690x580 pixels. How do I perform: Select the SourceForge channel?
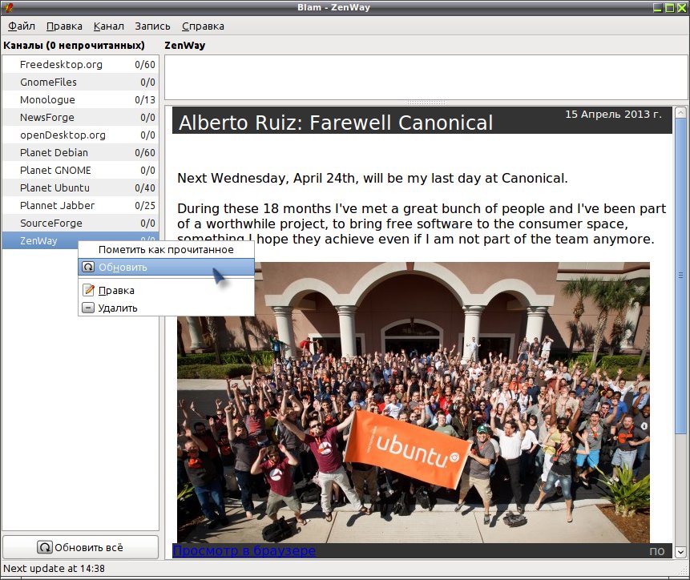coord(80,223)
